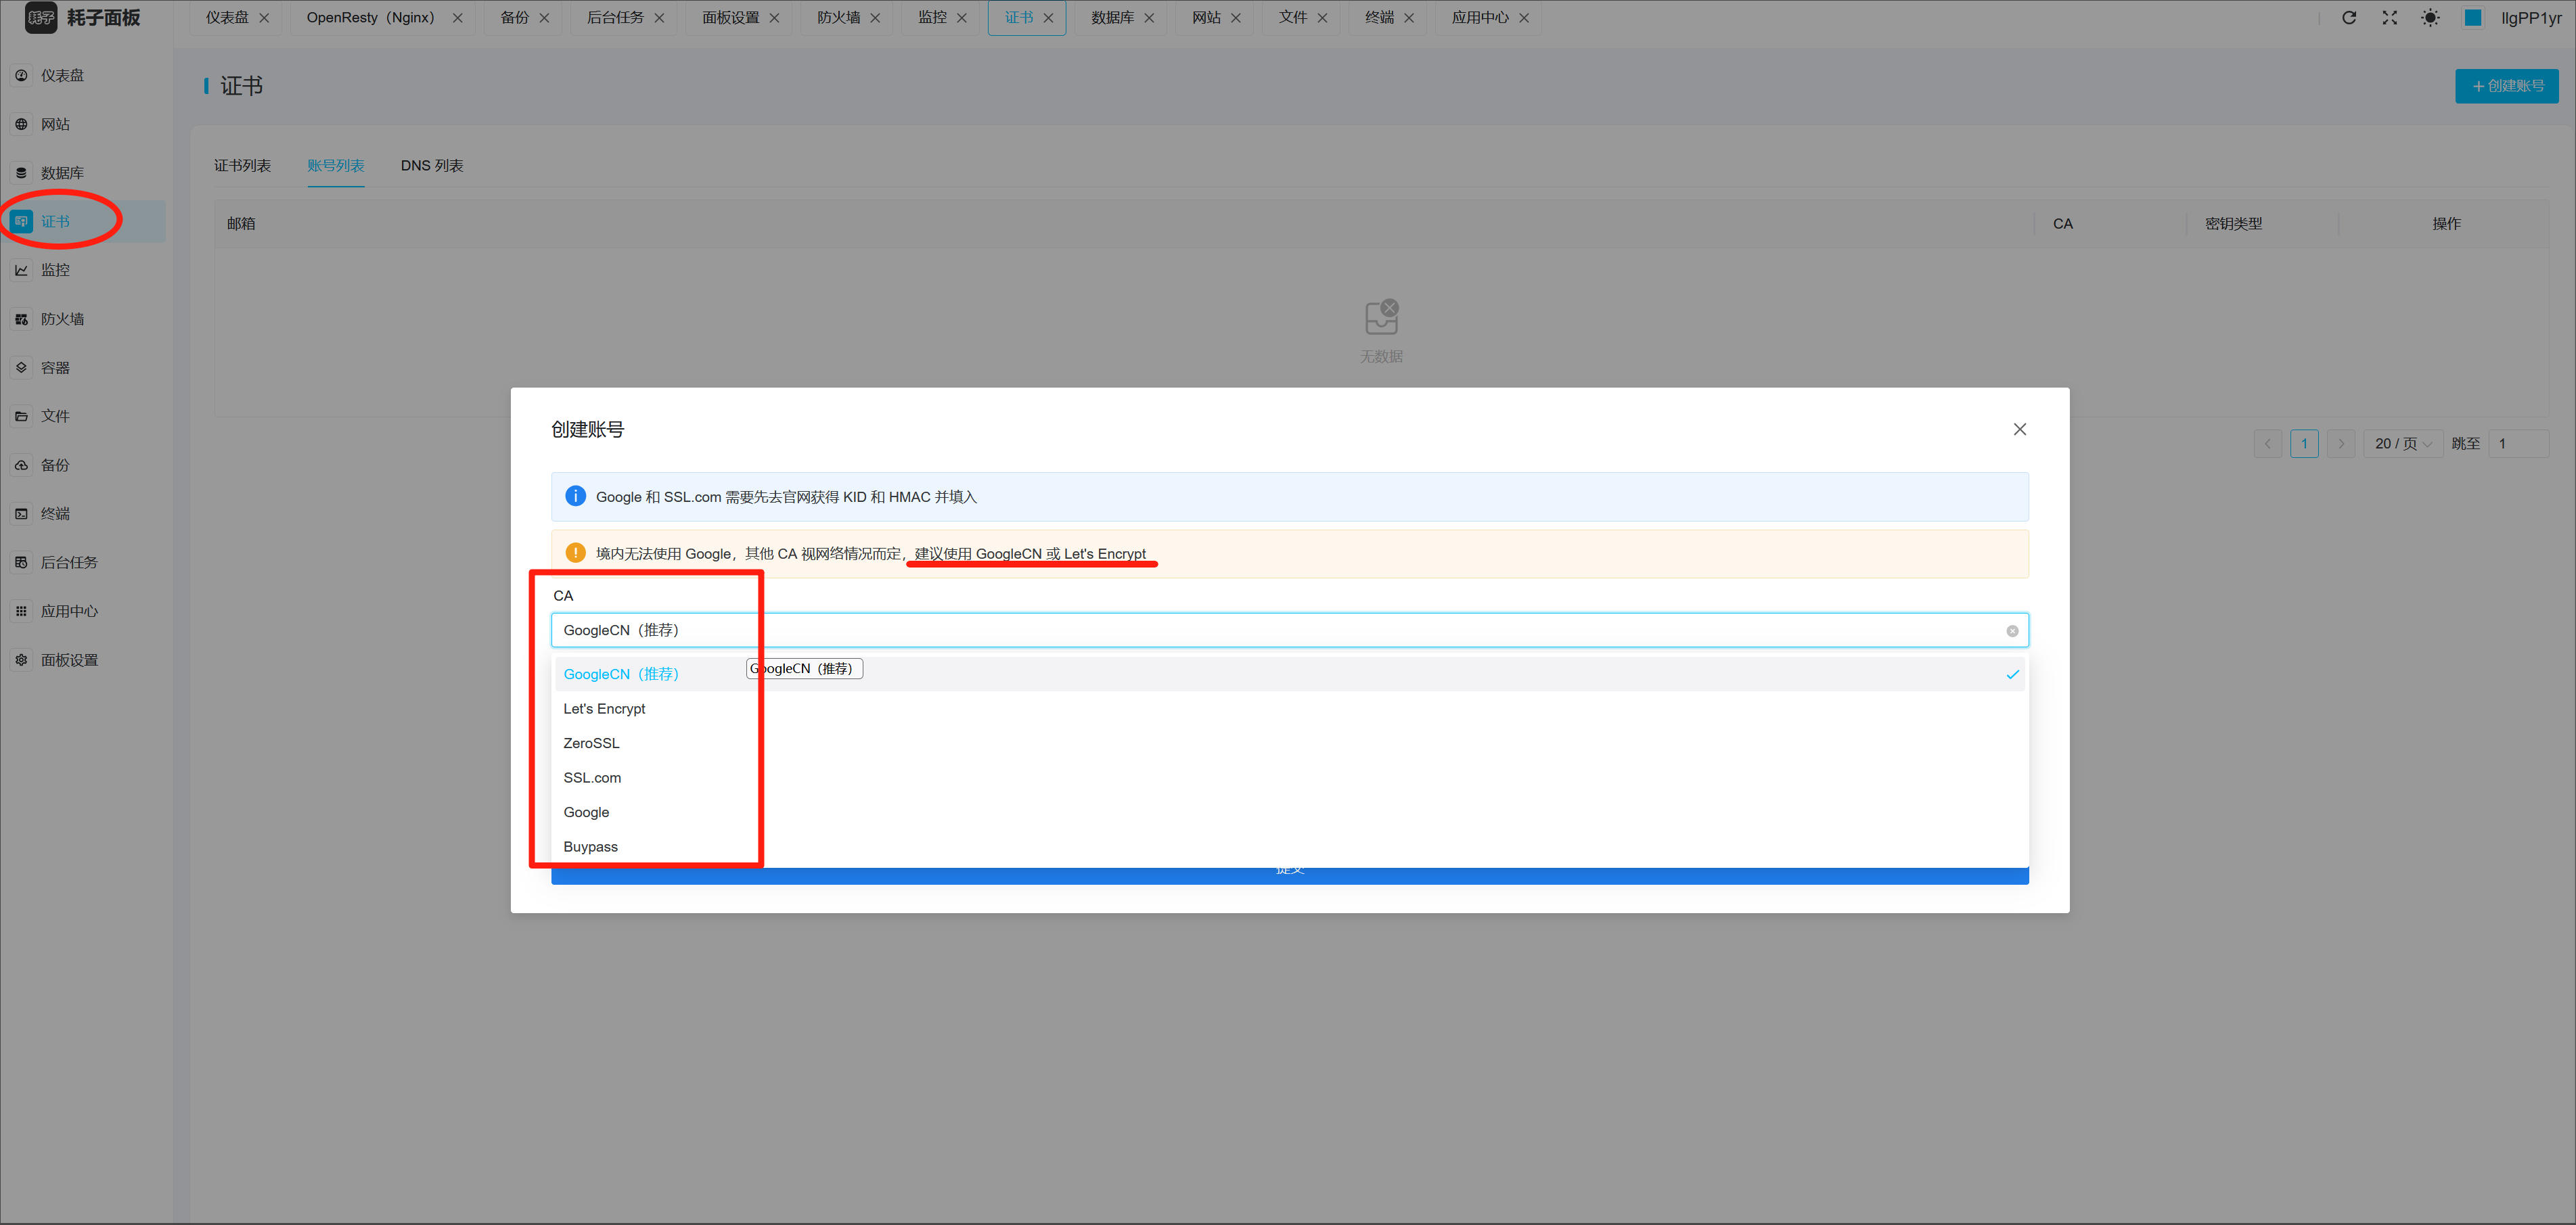Open the CA dropdown field
Viewport: 2576px width, 1225px height.
(x=1289, y=630)
